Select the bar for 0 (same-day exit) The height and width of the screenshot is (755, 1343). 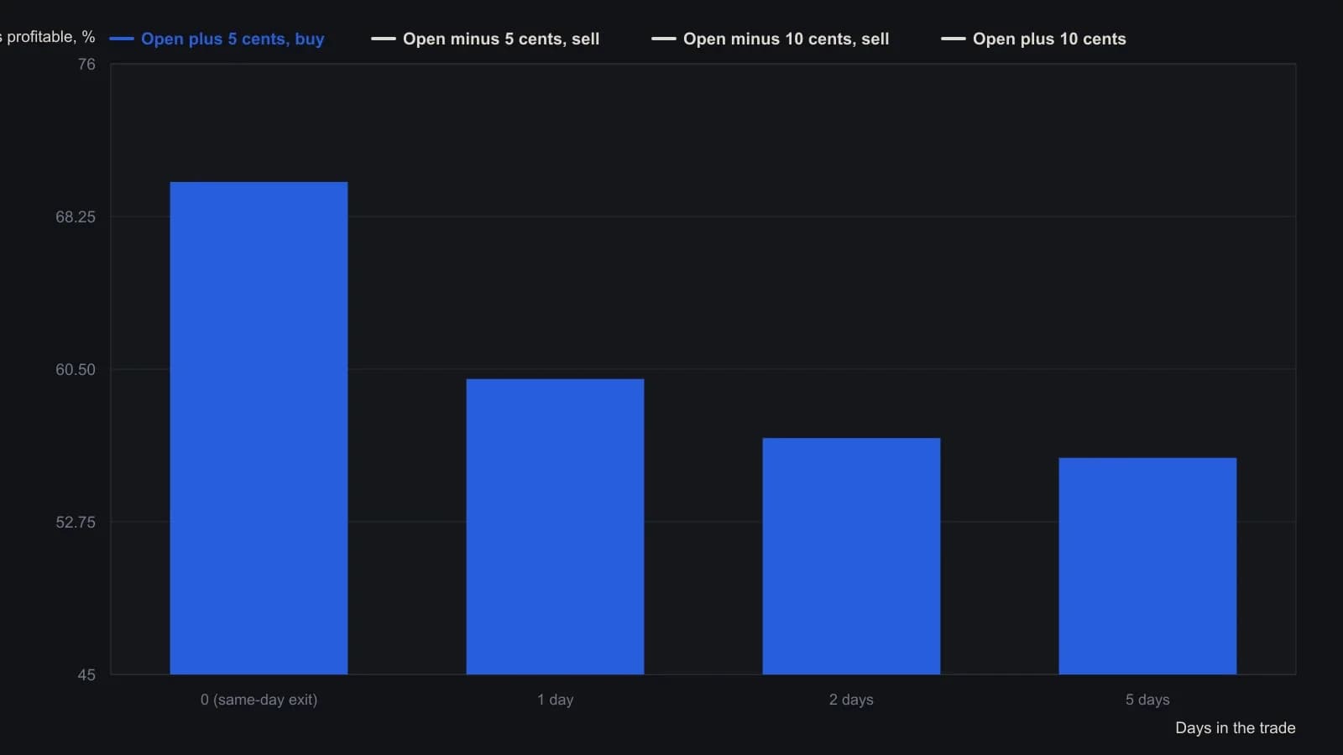[x=259, y=428]
